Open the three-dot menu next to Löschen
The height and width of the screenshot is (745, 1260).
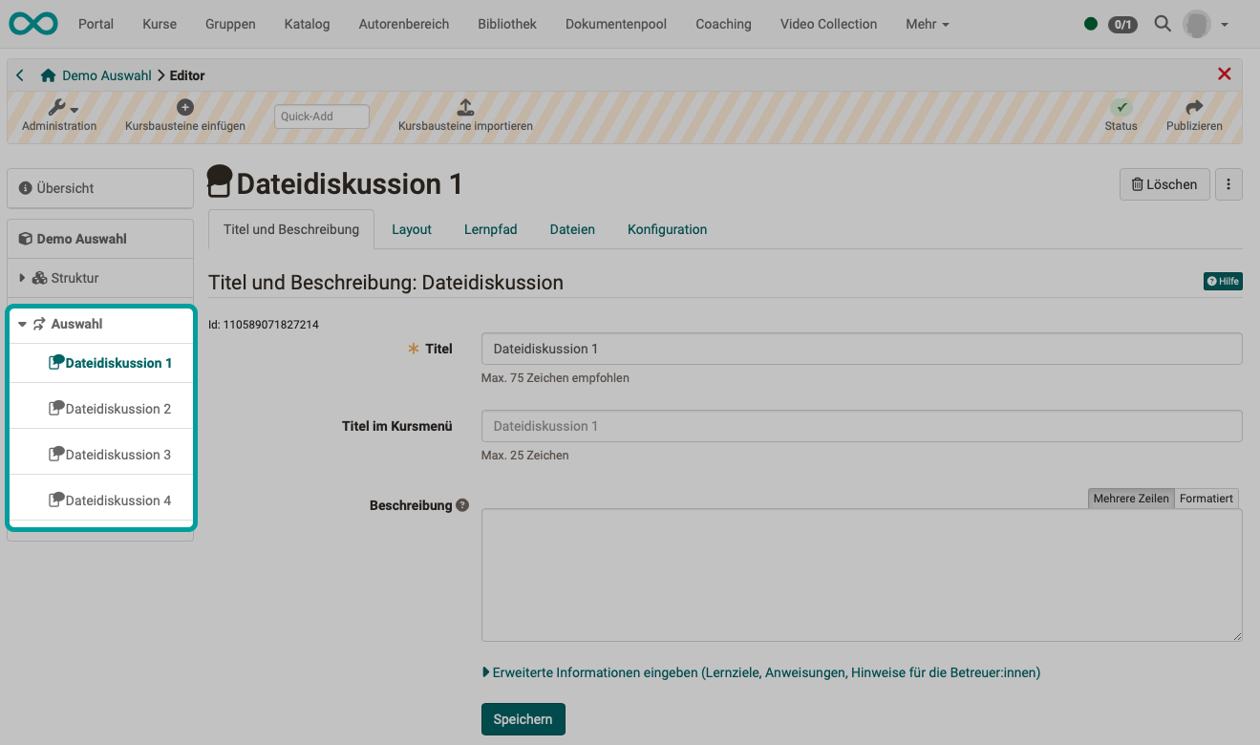[x=1228, y=183]
